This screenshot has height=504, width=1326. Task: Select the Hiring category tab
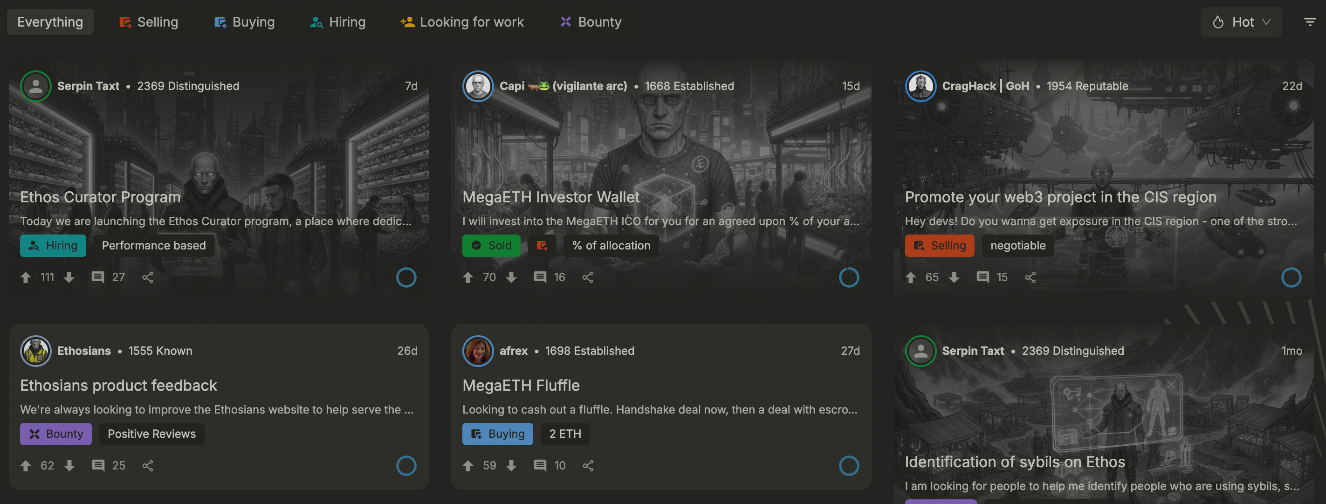[x=338, y=21]
